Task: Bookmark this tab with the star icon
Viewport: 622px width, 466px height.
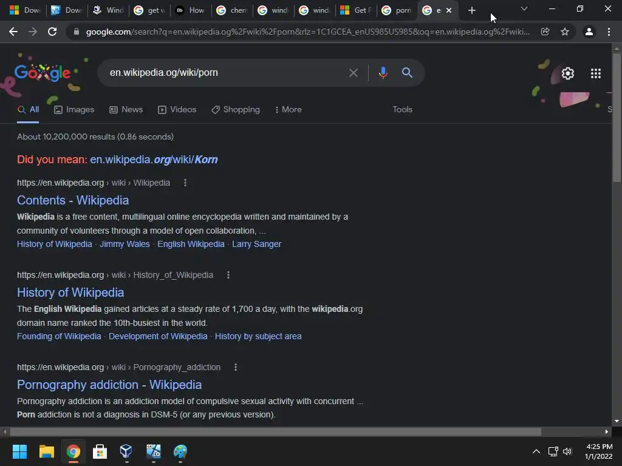Action: pyautogui.click(x=565, y=32)
